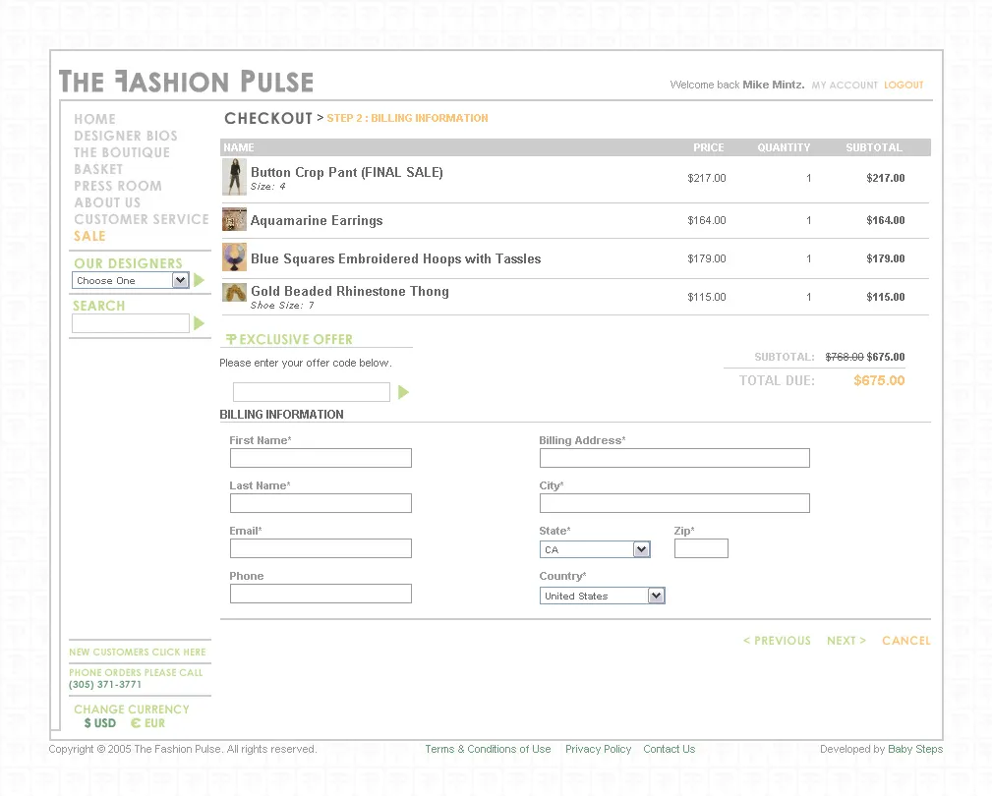Click the green arrow beside designer dropdown
992x796 pixels.
coord(200,280)
